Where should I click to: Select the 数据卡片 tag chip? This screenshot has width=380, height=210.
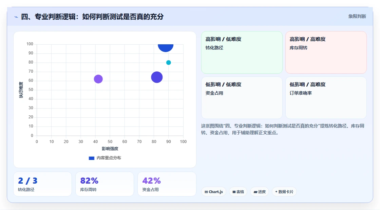pyautogui.click(x=284, y=192)
